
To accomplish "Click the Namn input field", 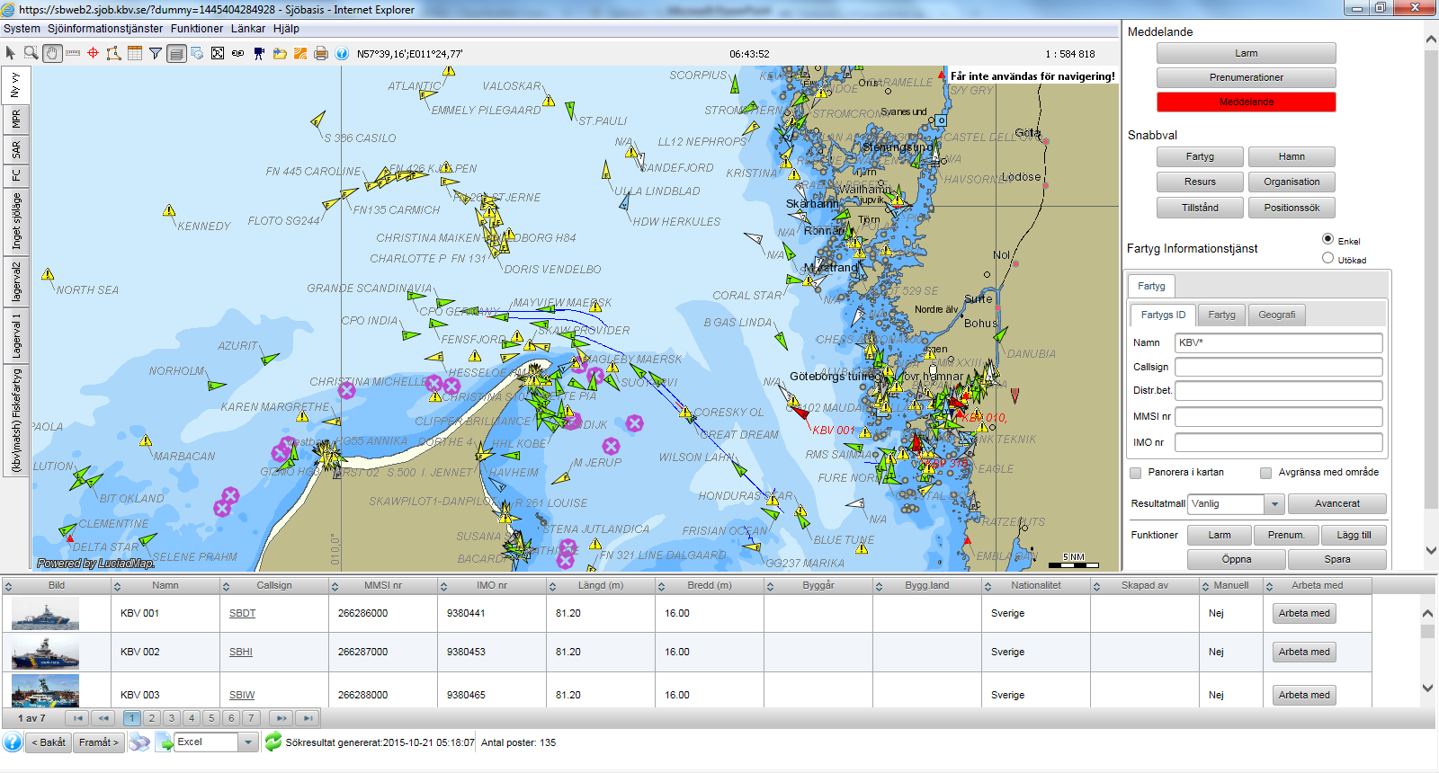I will (1278, 342).
